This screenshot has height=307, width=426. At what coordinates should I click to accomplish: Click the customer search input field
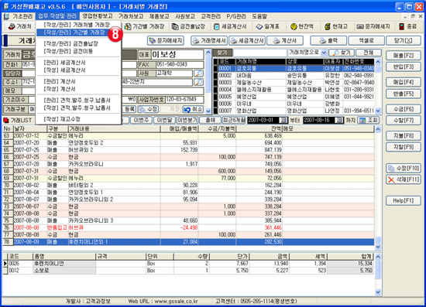click(x=260, y=53)
